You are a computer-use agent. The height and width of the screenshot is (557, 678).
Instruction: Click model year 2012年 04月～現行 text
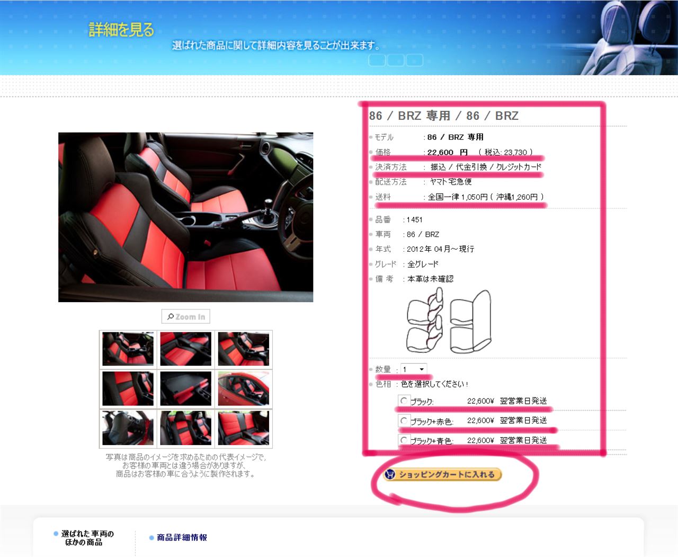click(x=440, y=249)
